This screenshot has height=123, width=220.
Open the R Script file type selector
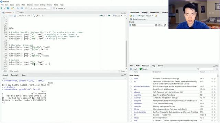[x=123, y=71]
